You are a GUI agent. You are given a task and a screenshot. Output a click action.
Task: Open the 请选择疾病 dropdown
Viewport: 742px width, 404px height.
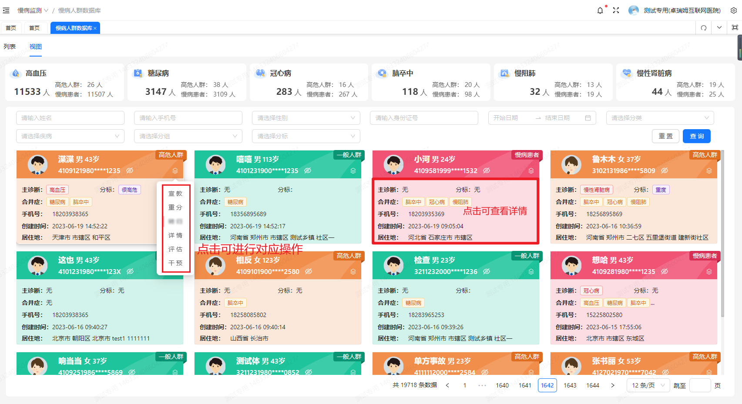click(70, 136)
